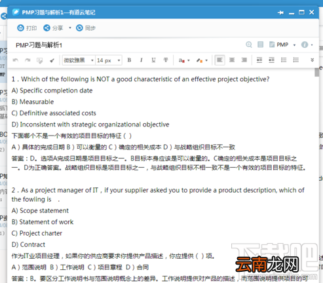Click the Share icon button
Screen dimensions: 323x283
pyautogui.click(x=47, y=28)
